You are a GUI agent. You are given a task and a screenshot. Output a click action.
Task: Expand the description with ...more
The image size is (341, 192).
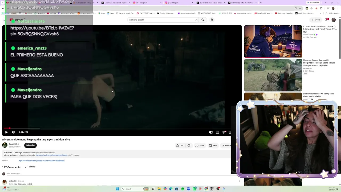point(76,155)
